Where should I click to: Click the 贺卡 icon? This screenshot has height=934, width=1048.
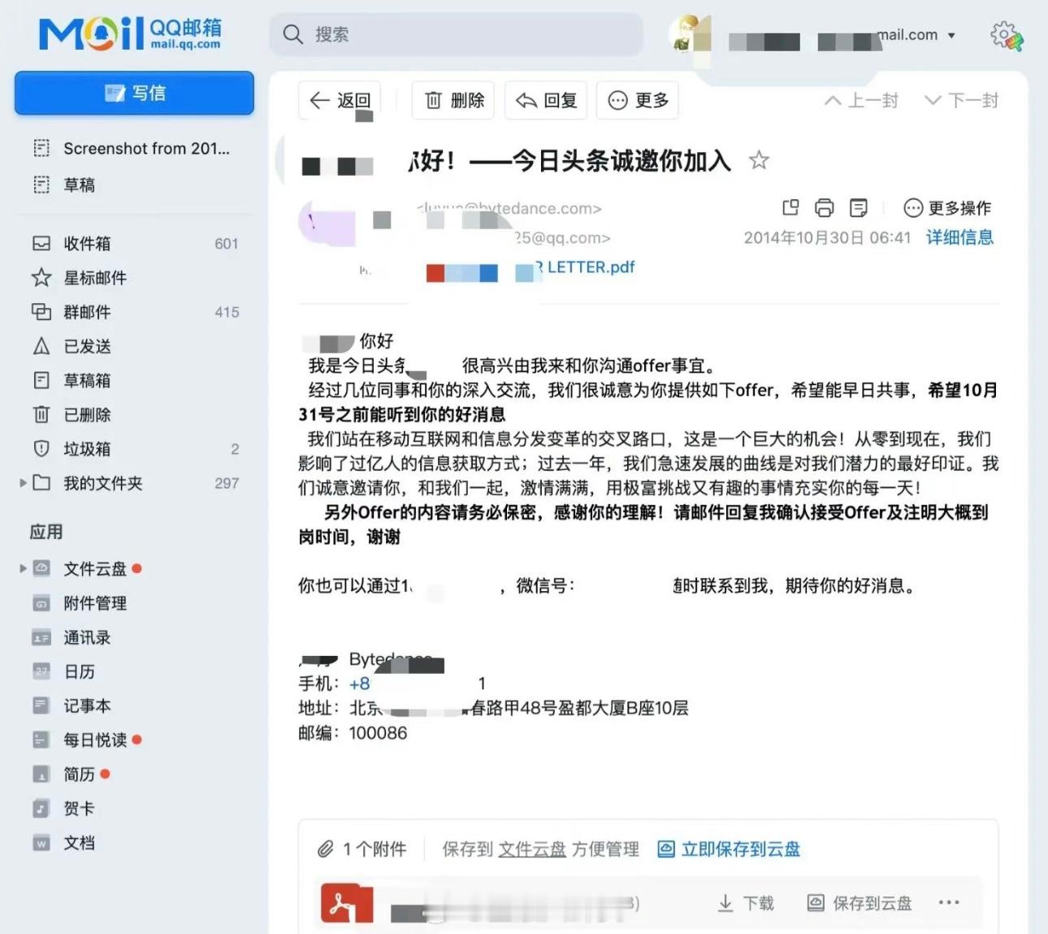[41, 808]
